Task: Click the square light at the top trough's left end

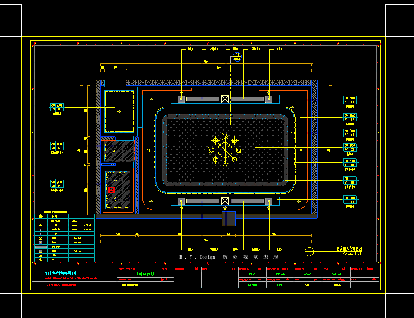Action: (x=181, y=99)
